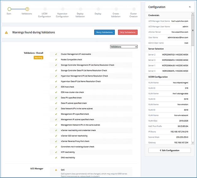Click the orange Warning status badge

pyautogui.click(x=38, y=58)
